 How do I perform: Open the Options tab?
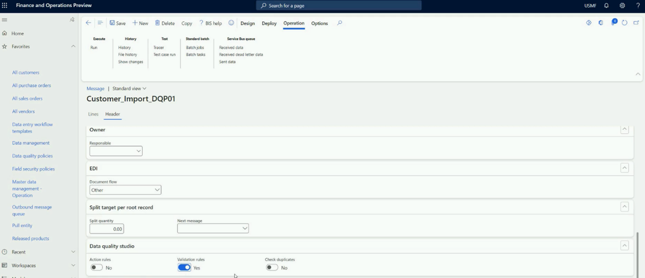[319, 23]
